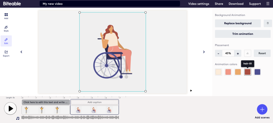Click the music note icon
The image size is (273, 123).
(18, 118)
